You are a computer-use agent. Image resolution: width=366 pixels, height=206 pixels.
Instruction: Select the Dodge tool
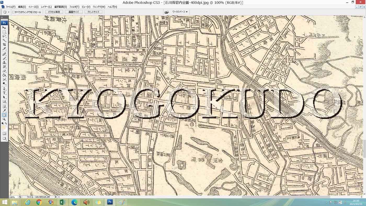pyautogui.click(x=4, y=83)
